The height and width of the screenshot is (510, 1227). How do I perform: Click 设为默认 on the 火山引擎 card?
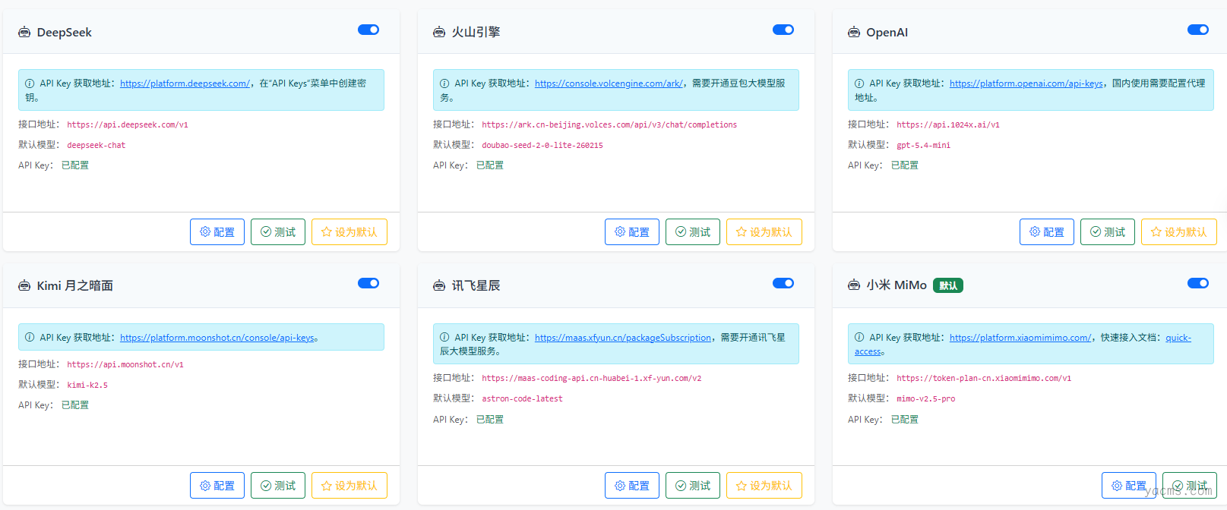click(x=764, y=231)
